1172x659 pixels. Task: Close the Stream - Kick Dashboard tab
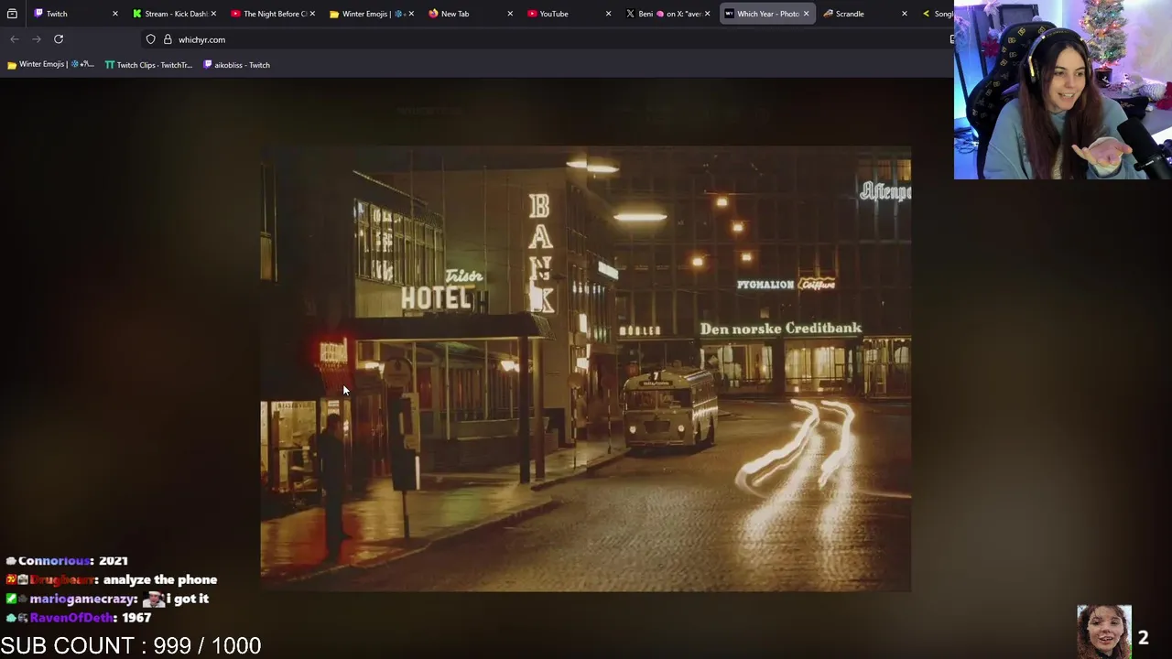tap(213, 14)
